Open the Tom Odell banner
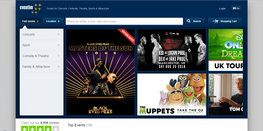263x131 pixels. pyautogui.click(x=226, y=95)
